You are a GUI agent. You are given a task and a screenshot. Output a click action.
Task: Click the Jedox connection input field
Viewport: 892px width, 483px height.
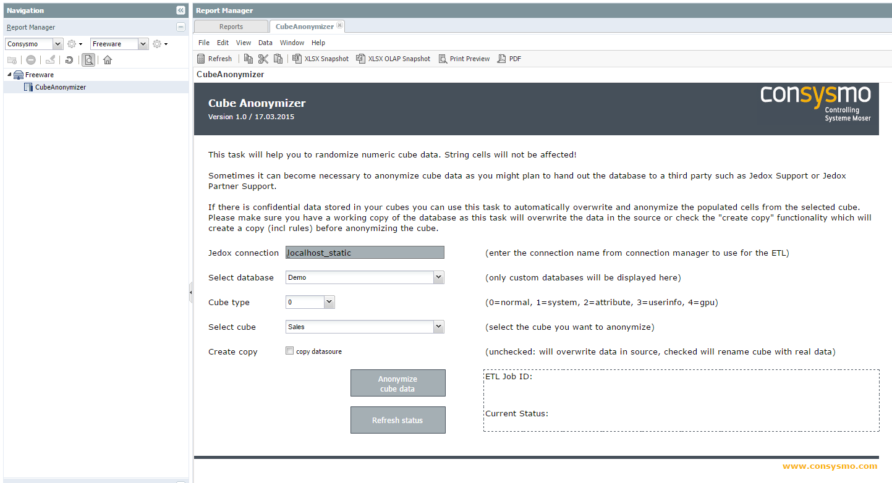(365, 253)
